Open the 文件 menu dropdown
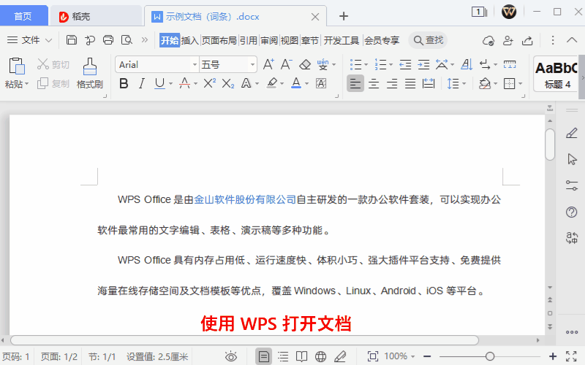Screen dimensions: 585x365 [x=29, y=40]
